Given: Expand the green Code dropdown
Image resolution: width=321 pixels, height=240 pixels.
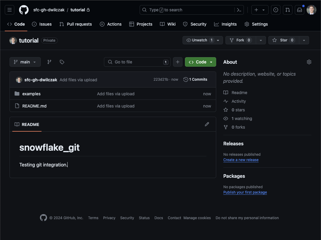Looking at the screenshot, I should tap(200, 62).
